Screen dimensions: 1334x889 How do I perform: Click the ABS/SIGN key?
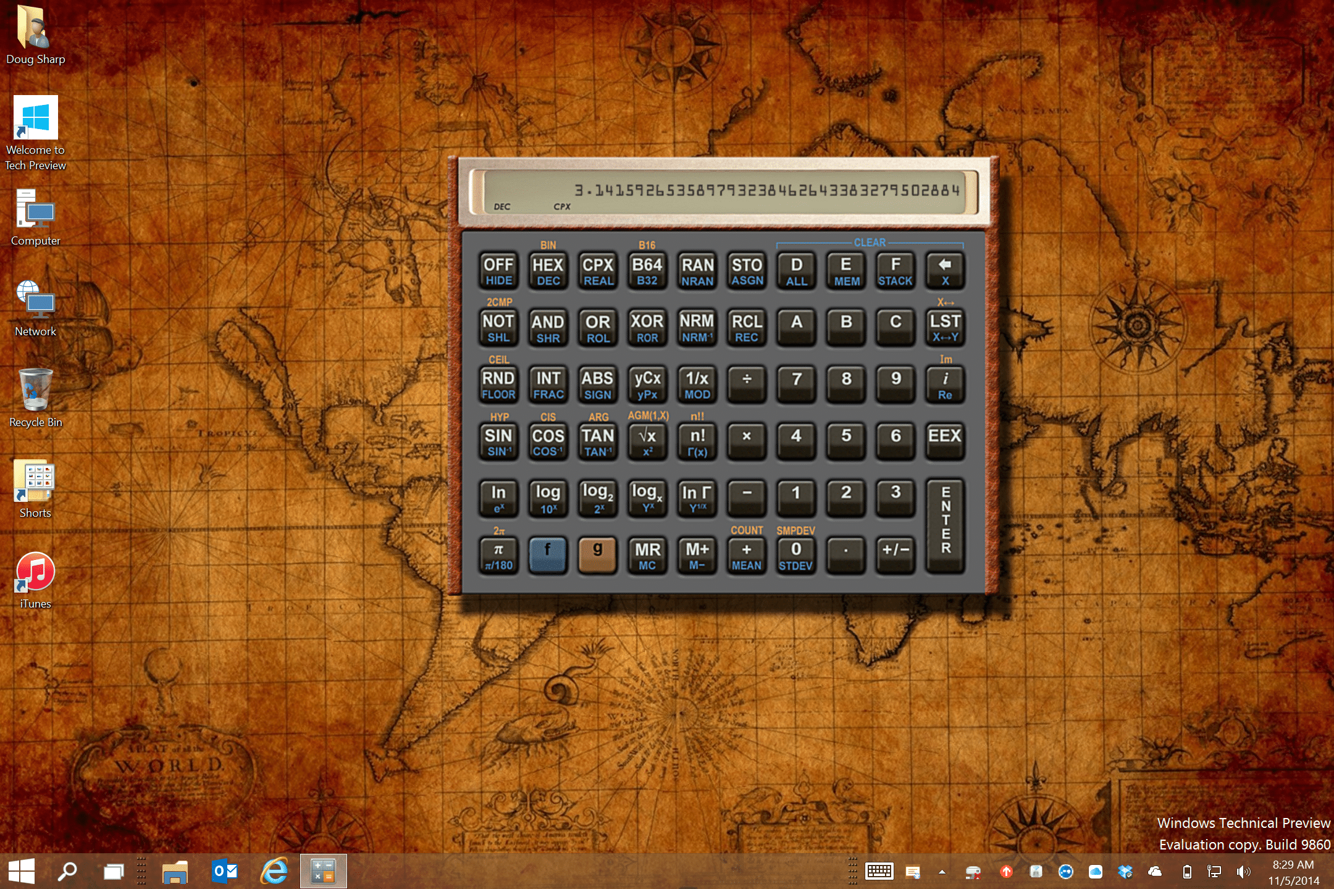598,385
